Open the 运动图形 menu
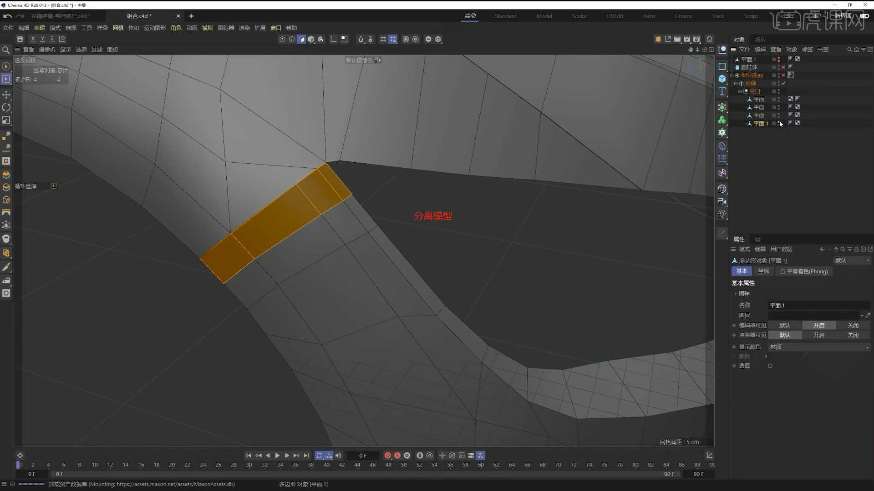874x491 pixels. click(x=155, y=28)
